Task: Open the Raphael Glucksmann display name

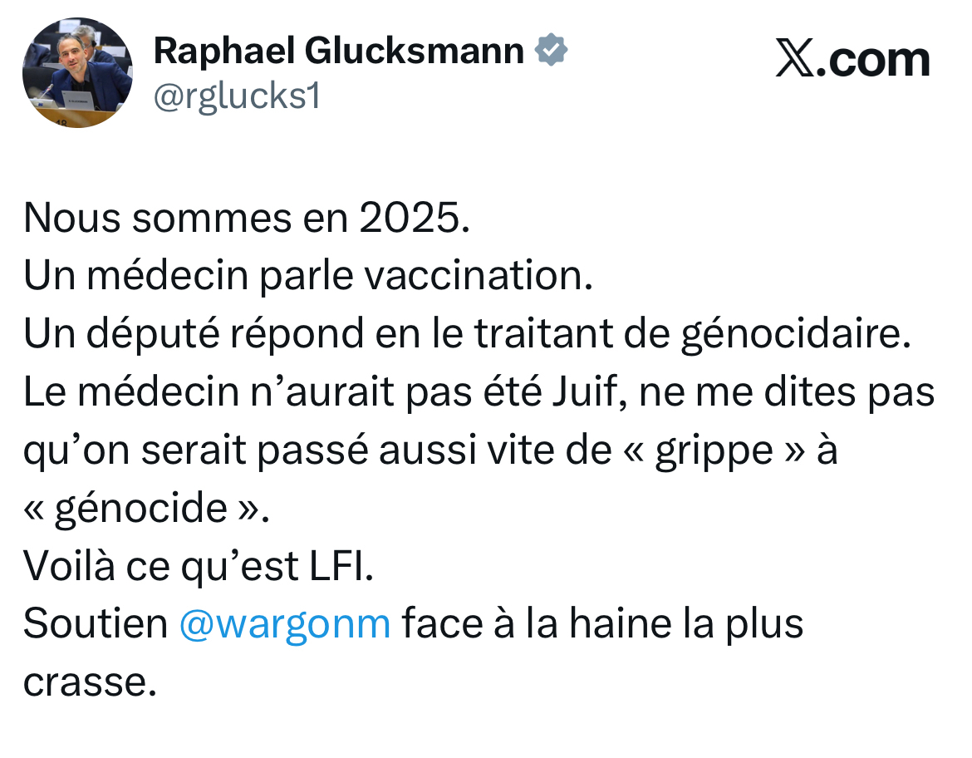Action: click(339, 52)
